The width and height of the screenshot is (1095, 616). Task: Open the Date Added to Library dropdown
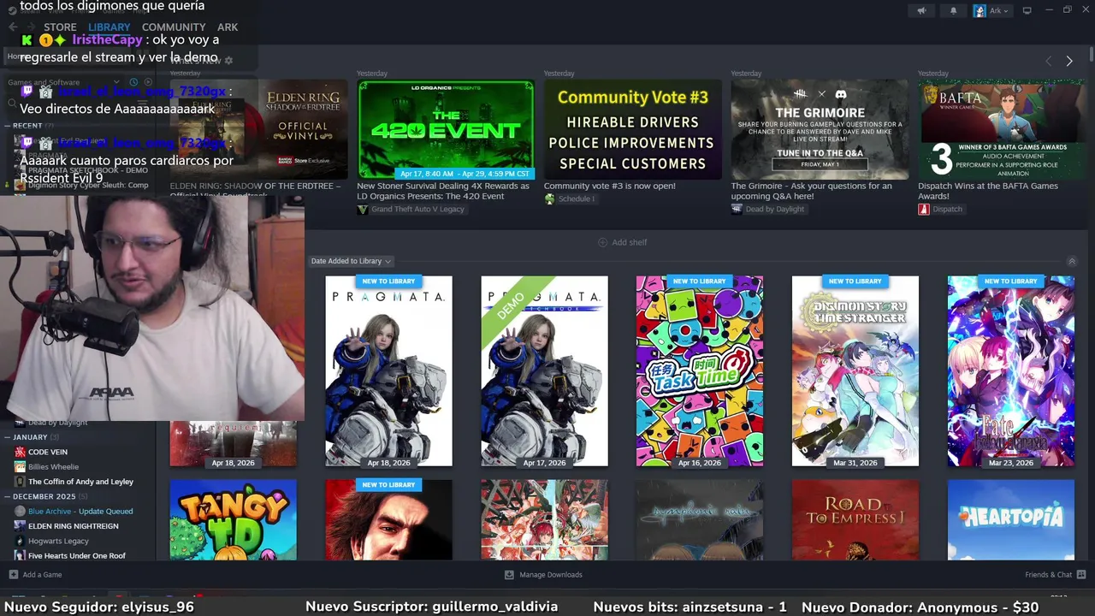click(x=351, y=261)
